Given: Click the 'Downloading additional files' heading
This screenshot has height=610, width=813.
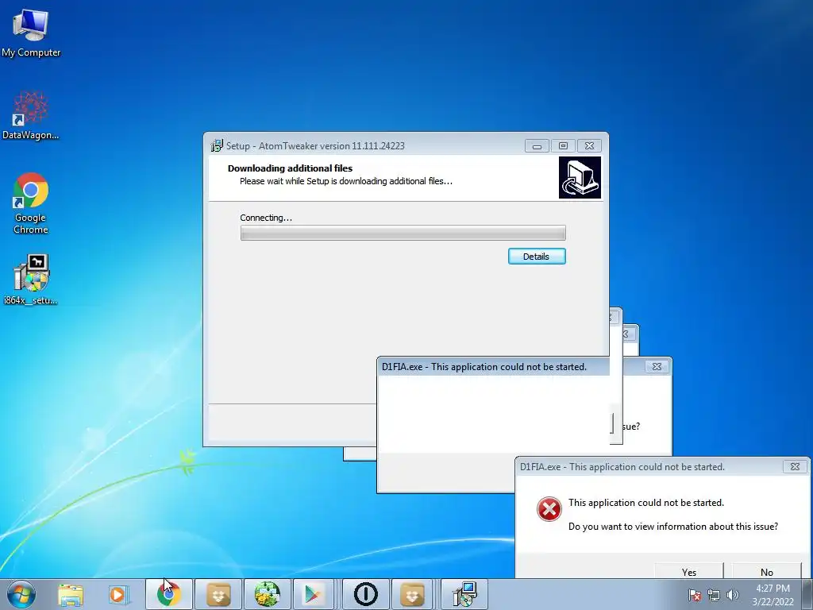Looking at the screenshot, I should click(290, 168).
